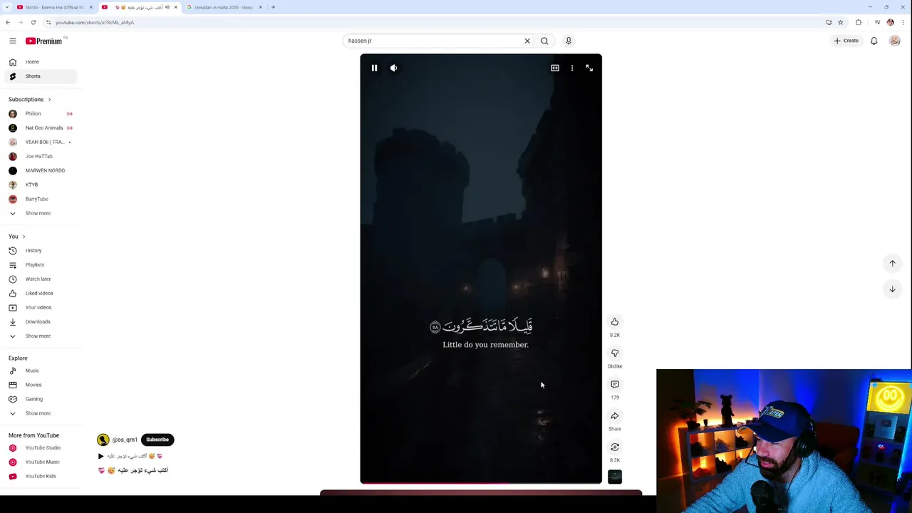The height and width of the screenshot is (513, 912).
Task: Open Playlists in sidebar
Action: 39,265
